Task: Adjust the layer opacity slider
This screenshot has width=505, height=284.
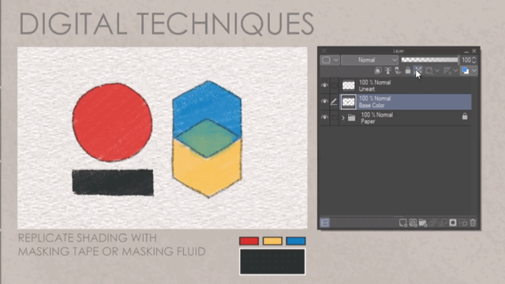Action: click(x=430, y=60)
